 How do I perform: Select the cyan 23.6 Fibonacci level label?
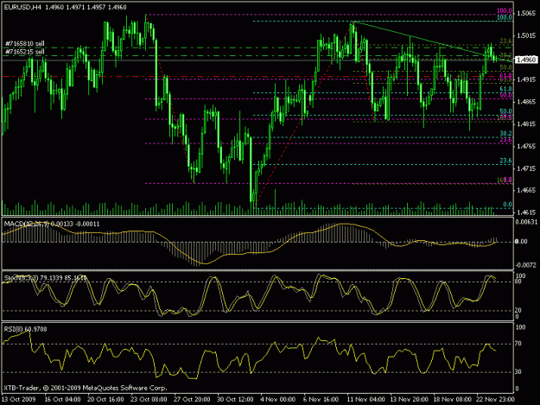pos(506,161)
